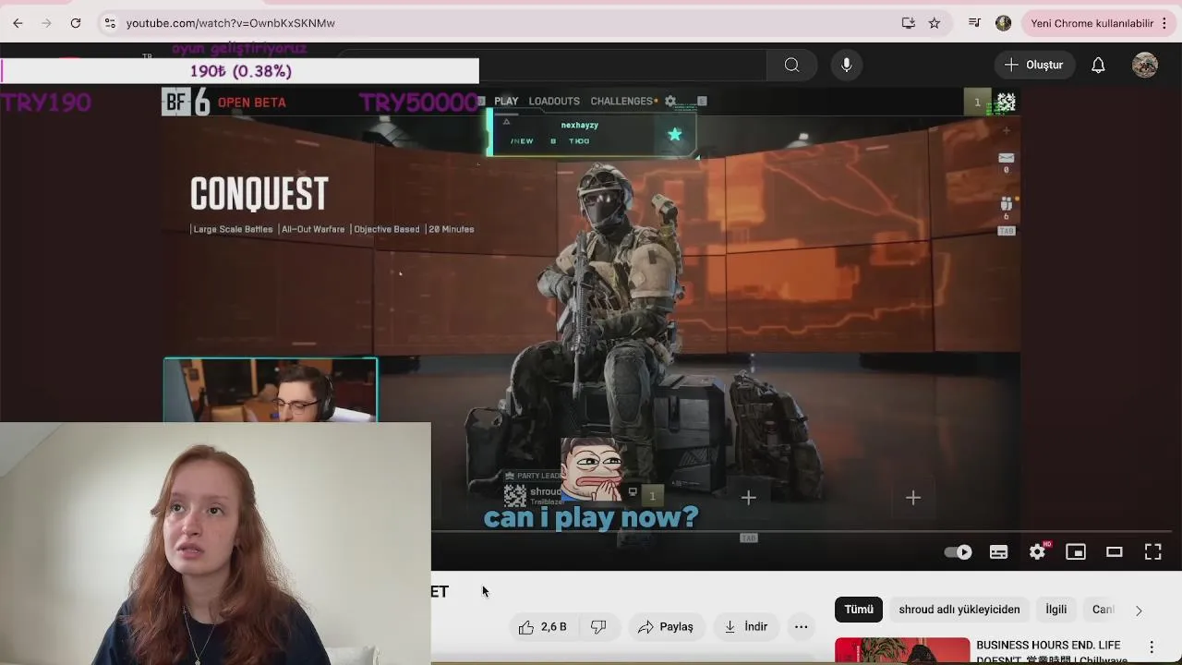Click the 'Objective Based' tag text
The image size is (1182, 665).
386,229
